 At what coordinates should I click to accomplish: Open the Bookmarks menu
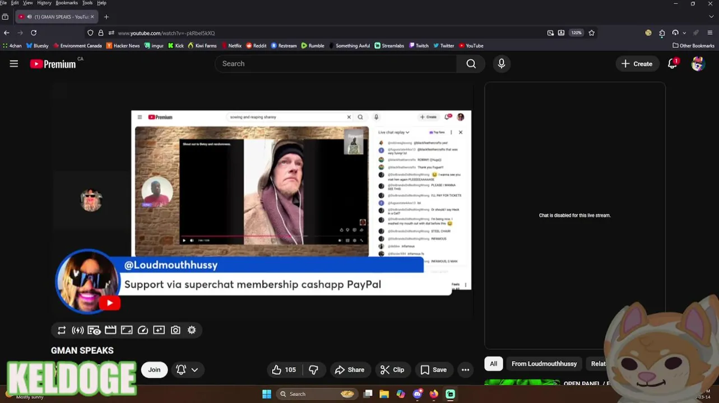pos(67,3)
